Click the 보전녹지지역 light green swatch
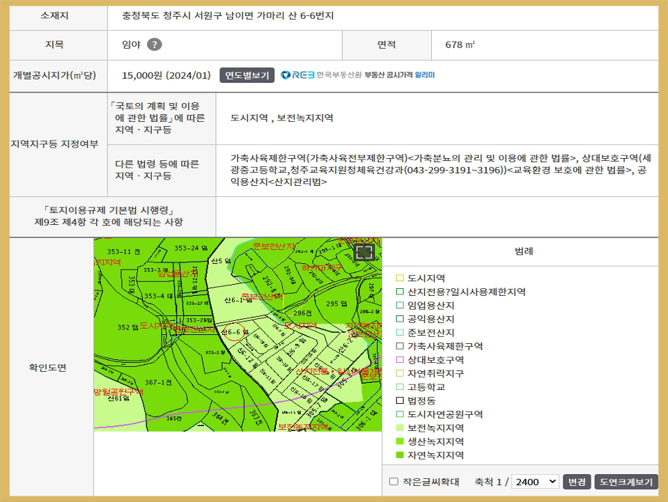Viewport: 668px width, 502px height. point(400,428)
